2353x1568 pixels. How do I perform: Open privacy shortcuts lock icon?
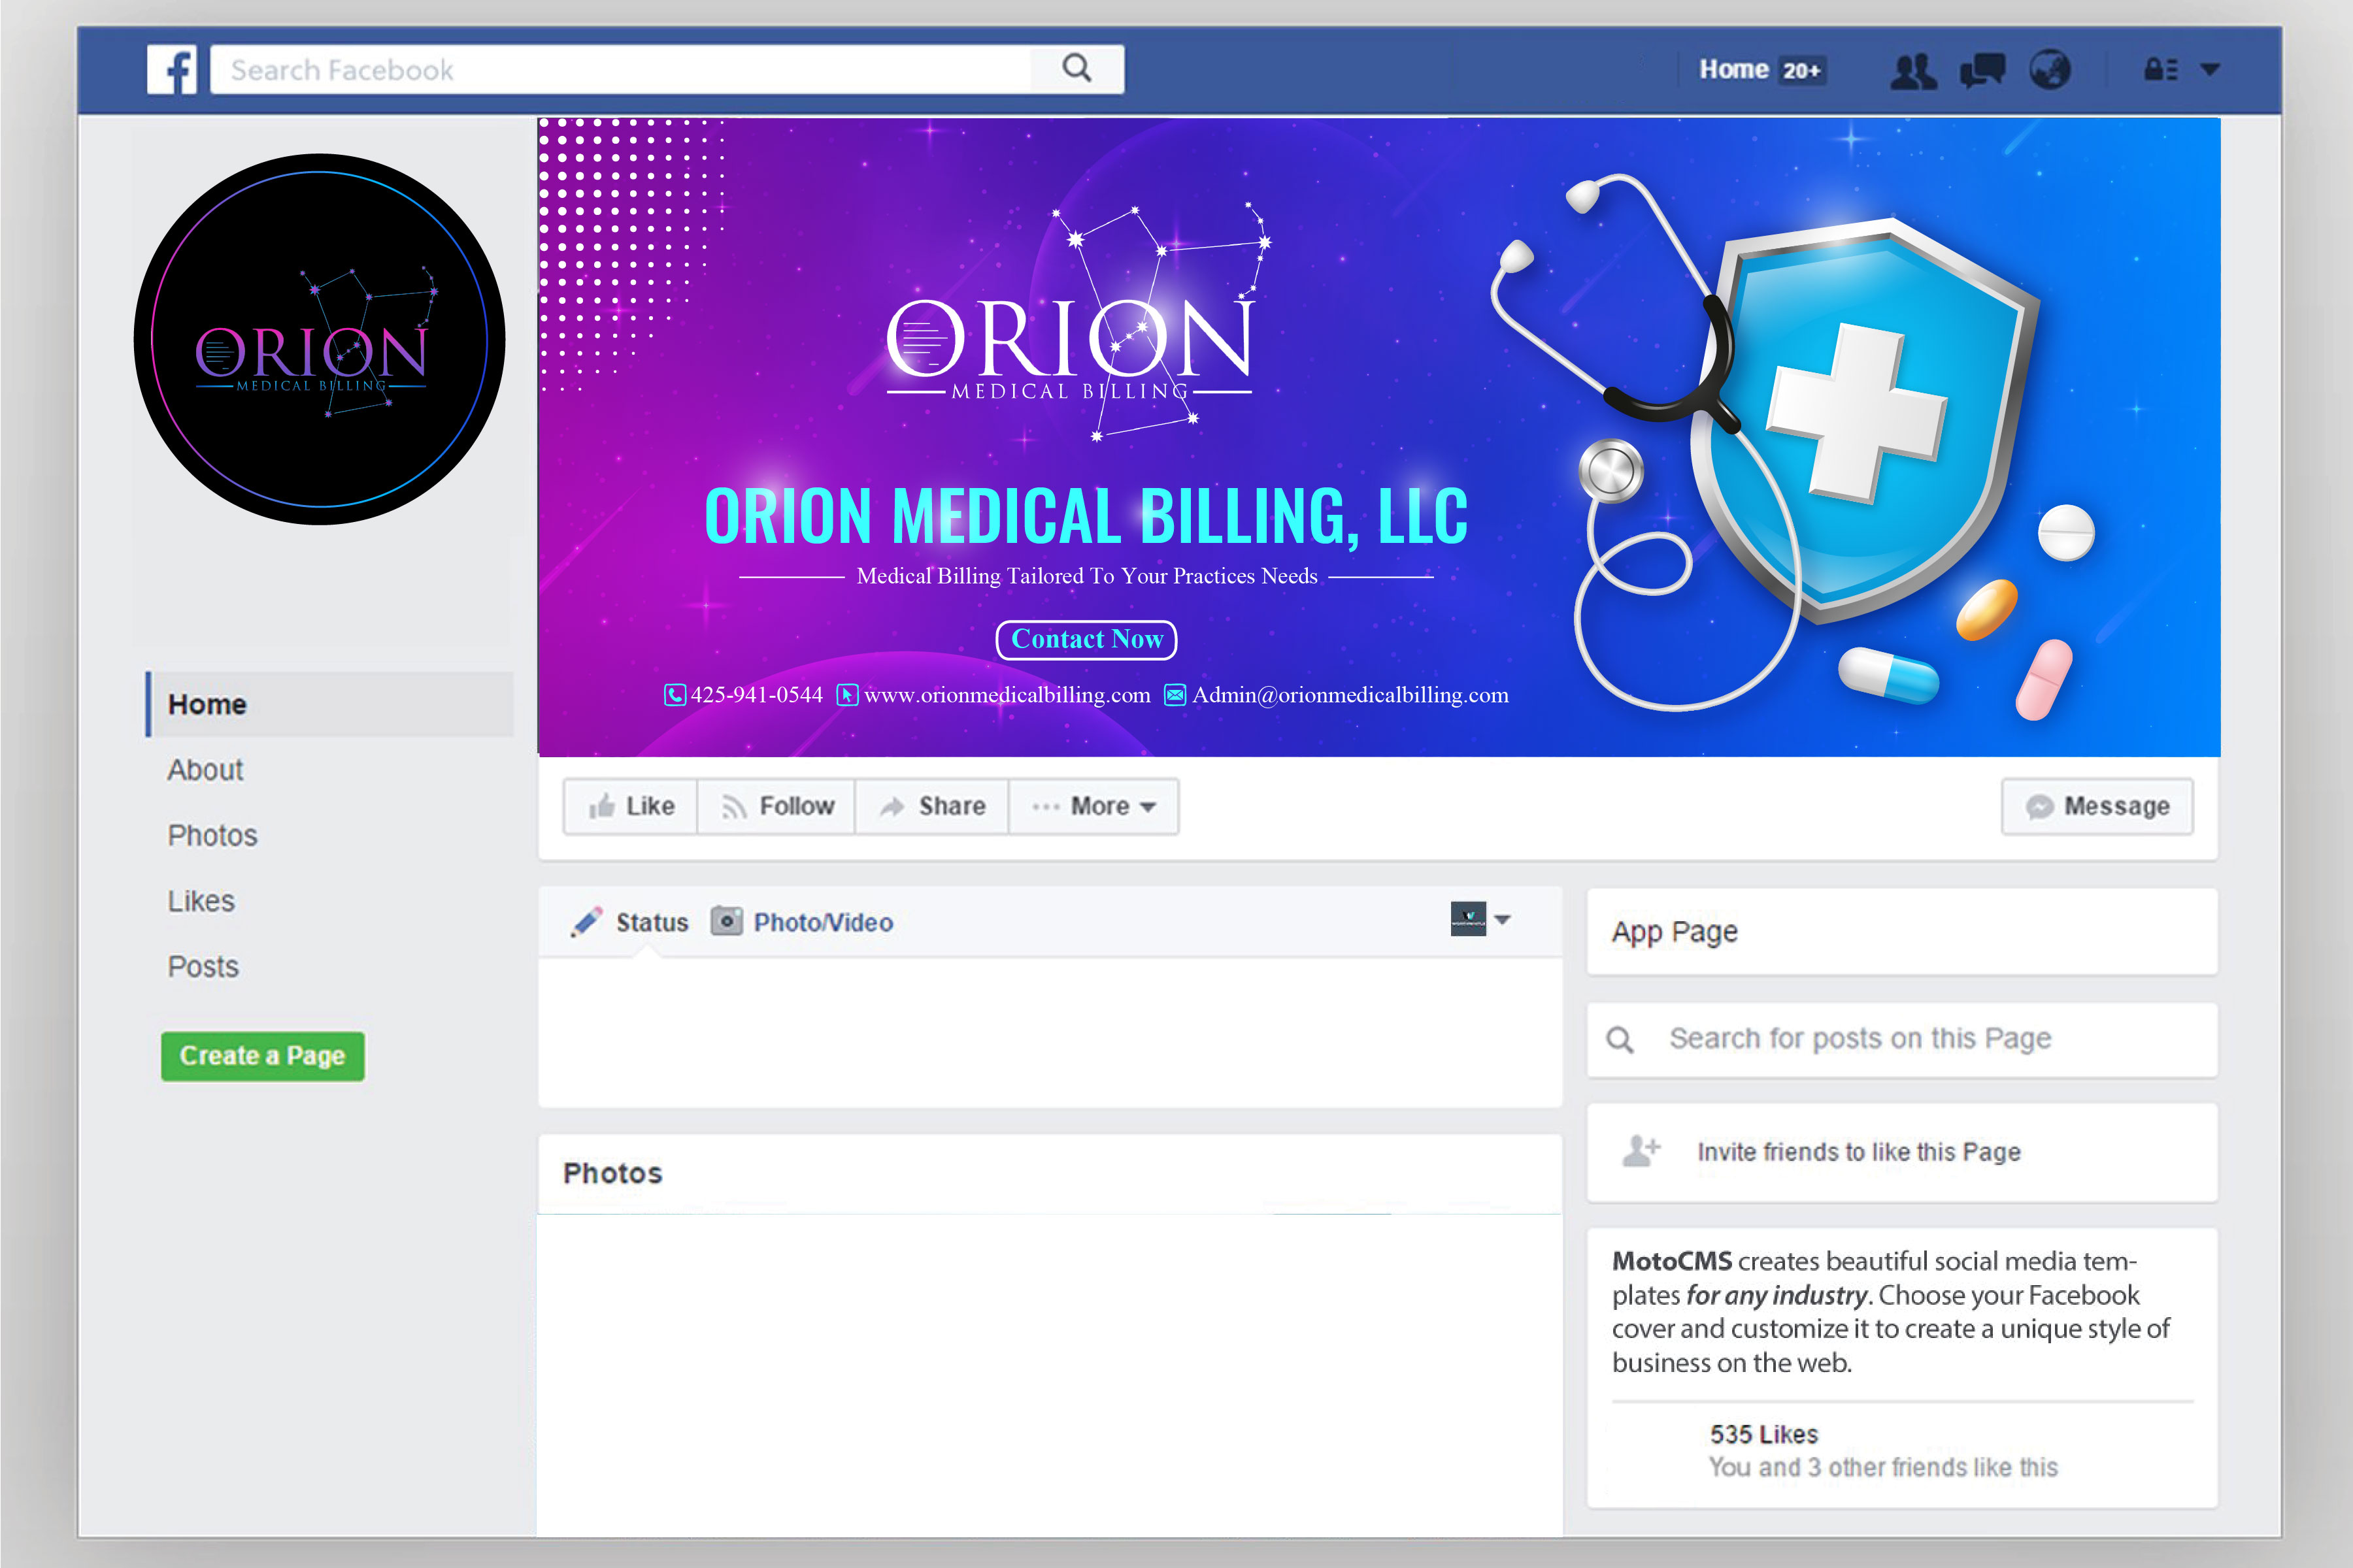(x=2157, y=68)
